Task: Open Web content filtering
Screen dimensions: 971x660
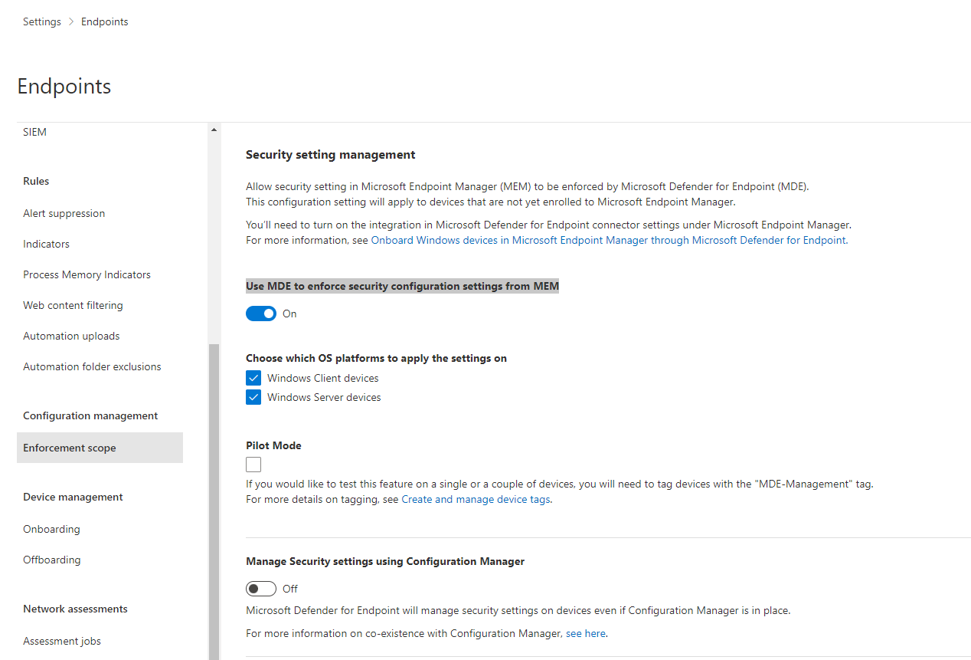Action: [x=73, y=305]
